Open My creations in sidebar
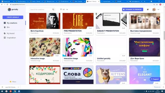165x93 pixels. click(12, 23)
